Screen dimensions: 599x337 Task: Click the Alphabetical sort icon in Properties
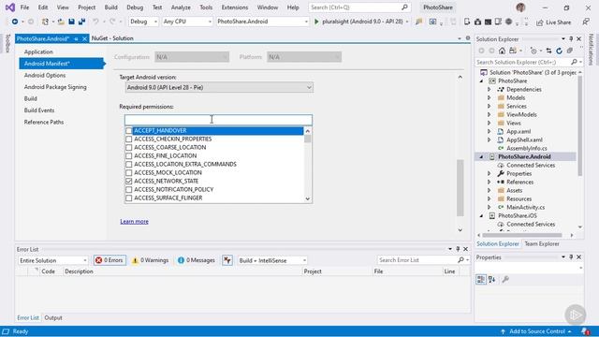492,280
